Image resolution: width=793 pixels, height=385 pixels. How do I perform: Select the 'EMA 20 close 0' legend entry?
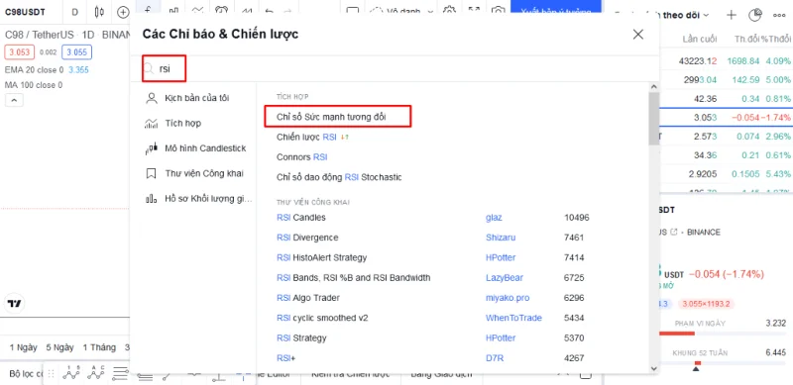pos(34,70)
